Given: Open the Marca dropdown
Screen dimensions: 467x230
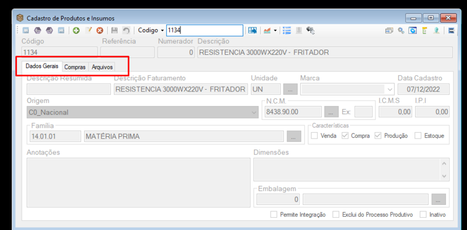Looking at the screenshot, I should [x=389, y=89].
